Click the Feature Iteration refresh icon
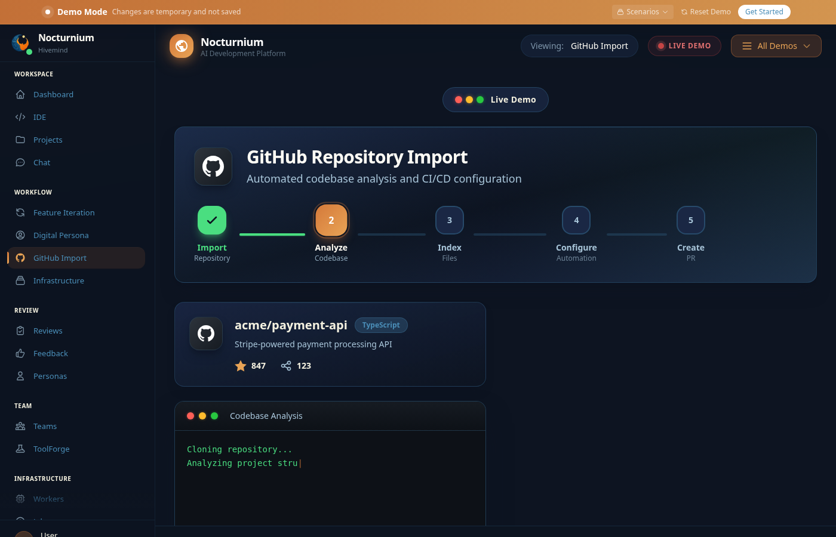 (x=20, y=212)
